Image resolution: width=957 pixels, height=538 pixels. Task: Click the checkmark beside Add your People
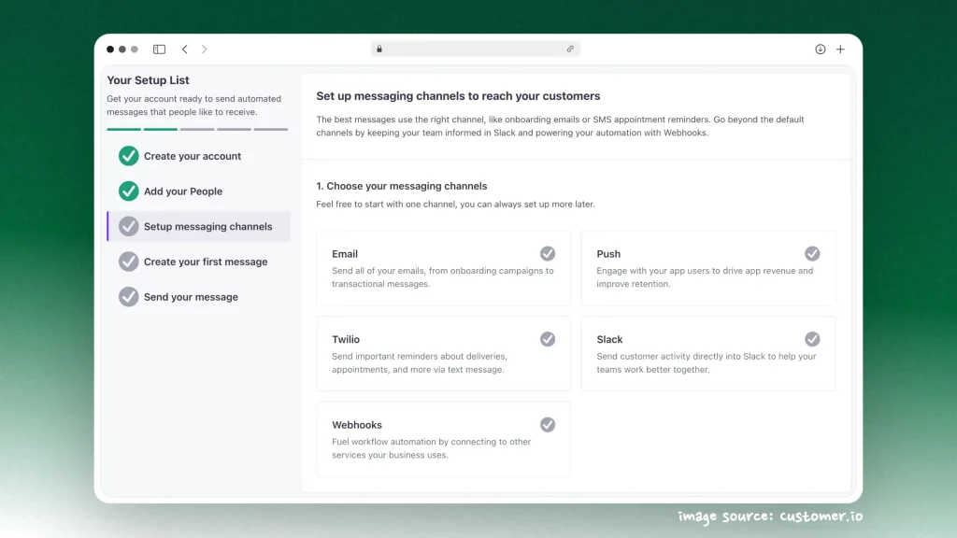[128, 191]
